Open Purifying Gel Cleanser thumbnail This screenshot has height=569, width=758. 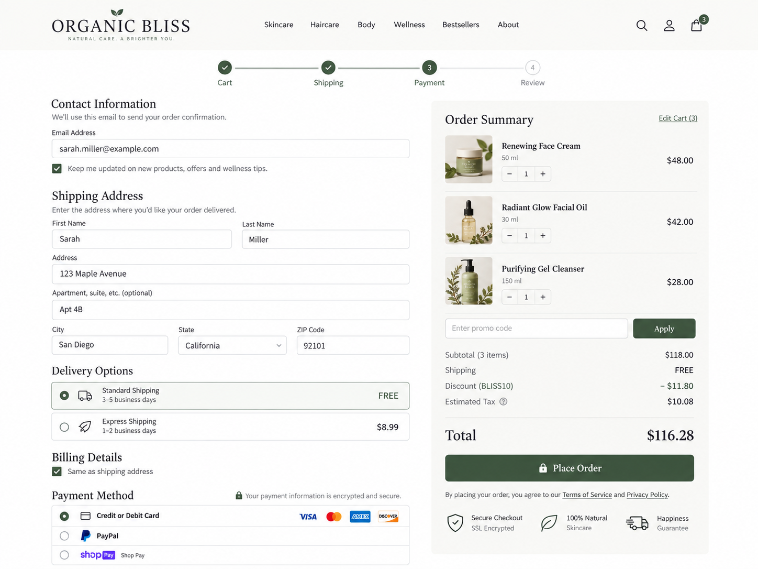[469, 281]
